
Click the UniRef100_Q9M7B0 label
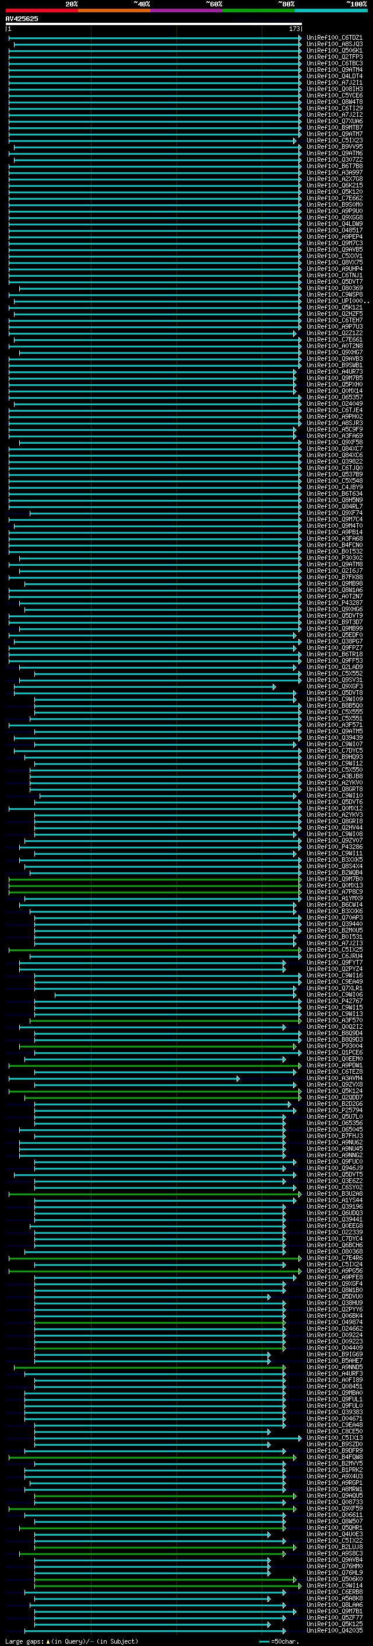(x=335, y=879)
